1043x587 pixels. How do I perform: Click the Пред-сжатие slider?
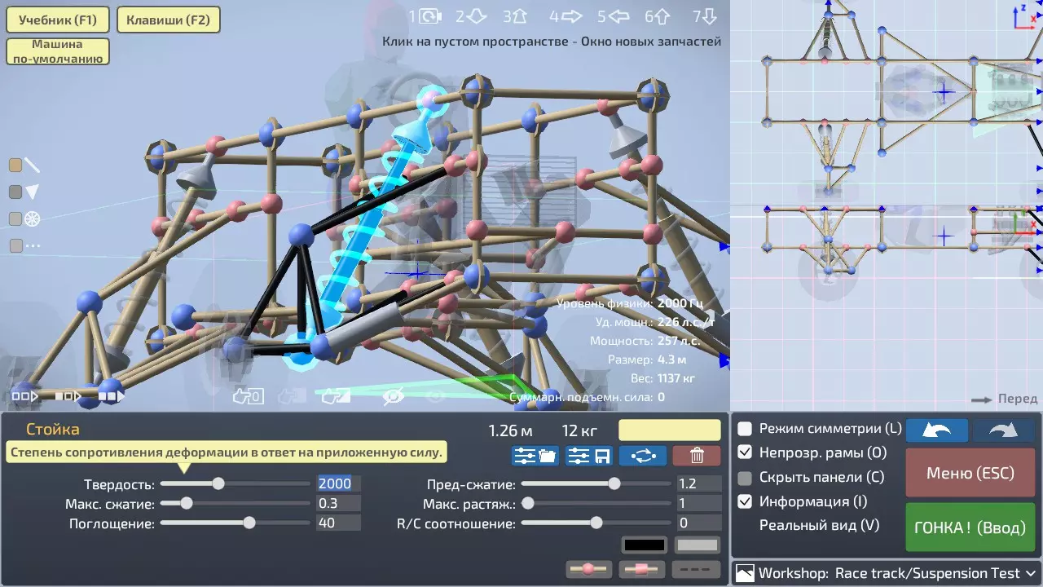pos(596,483)
